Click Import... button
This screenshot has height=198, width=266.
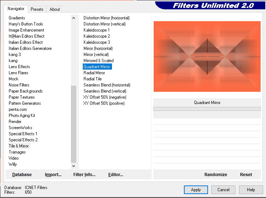[x=53, y=174]
